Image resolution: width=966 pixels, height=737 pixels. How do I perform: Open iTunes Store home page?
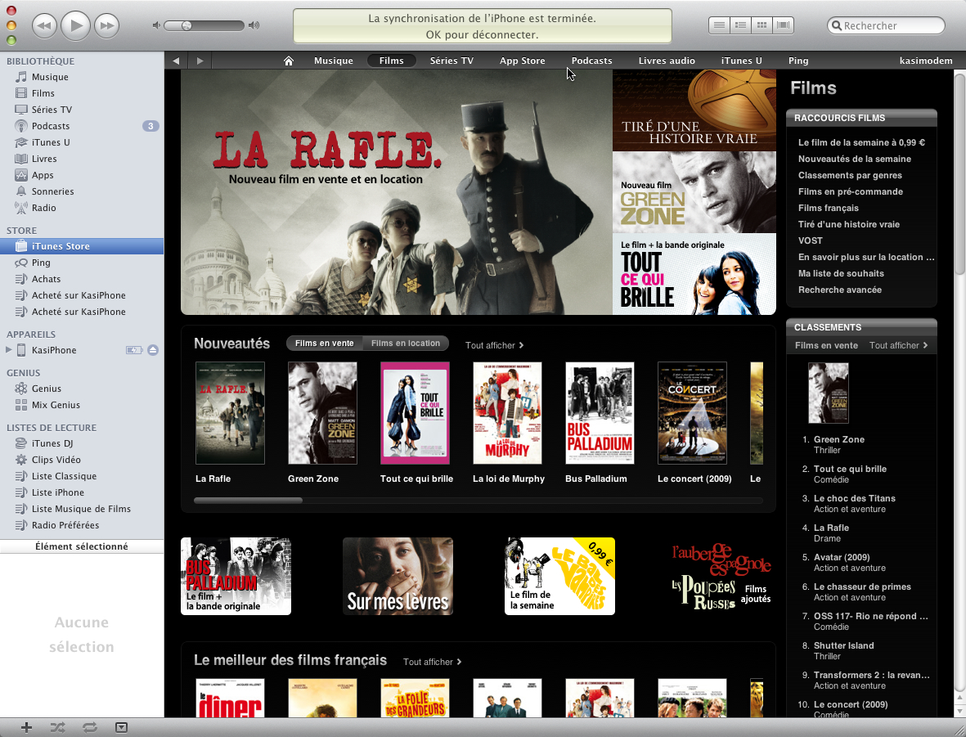288,61
